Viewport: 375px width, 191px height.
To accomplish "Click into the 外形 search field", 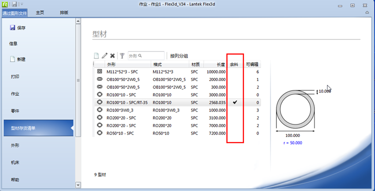I will (146, 55).
